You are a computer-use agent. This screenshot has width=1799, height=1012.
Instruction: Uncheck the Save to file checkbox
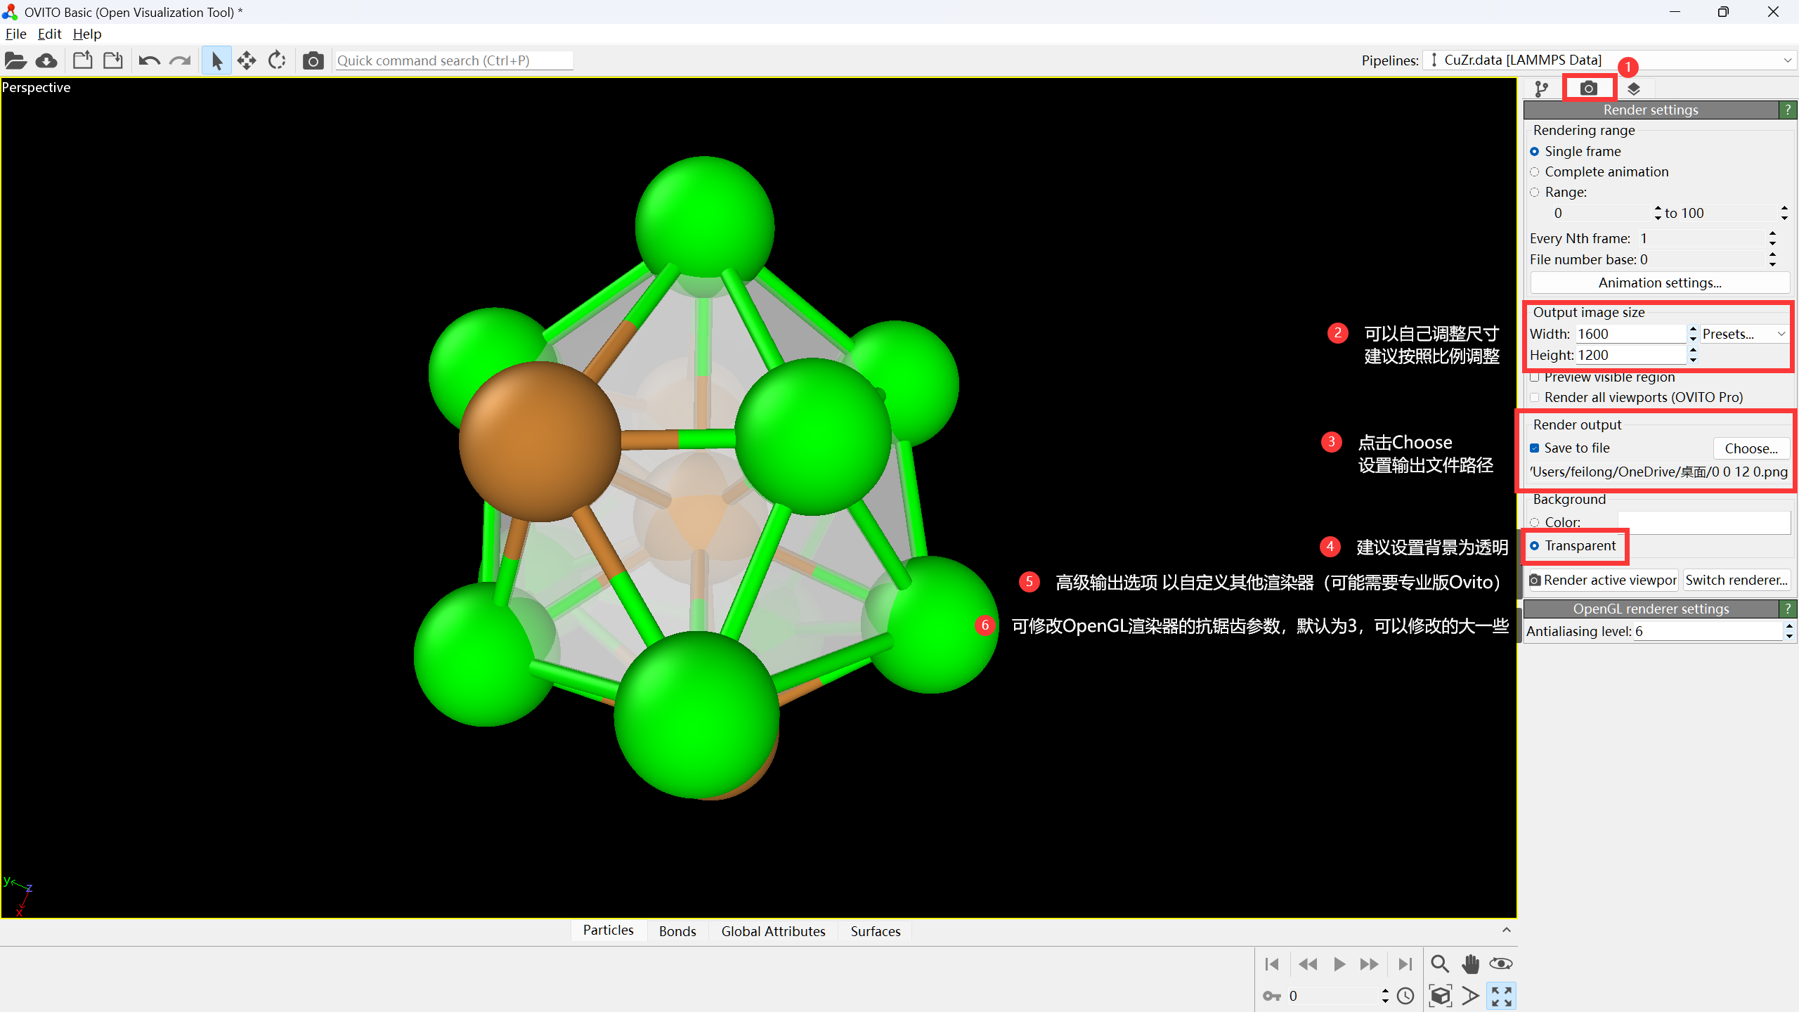click(x=1535, y=448)
